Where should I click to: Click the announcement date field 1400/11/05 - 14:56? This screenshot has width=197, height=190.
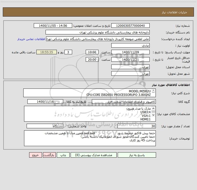[53, 26]
